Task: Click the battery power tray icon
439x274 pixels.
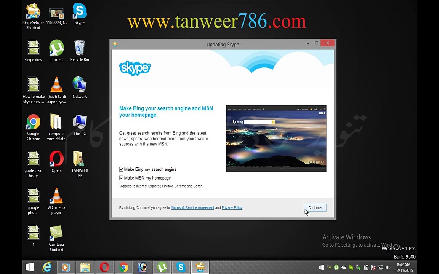Action: (x=366, y=268)
